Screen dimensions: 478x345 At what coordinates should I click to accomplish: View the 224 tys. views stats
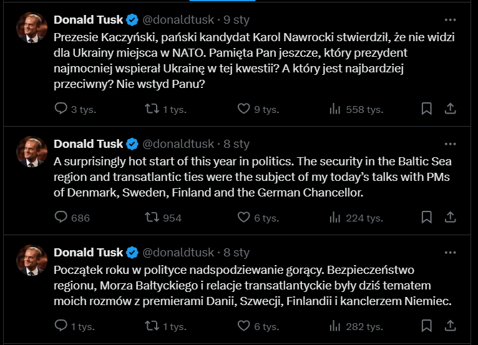pos(335,218)
